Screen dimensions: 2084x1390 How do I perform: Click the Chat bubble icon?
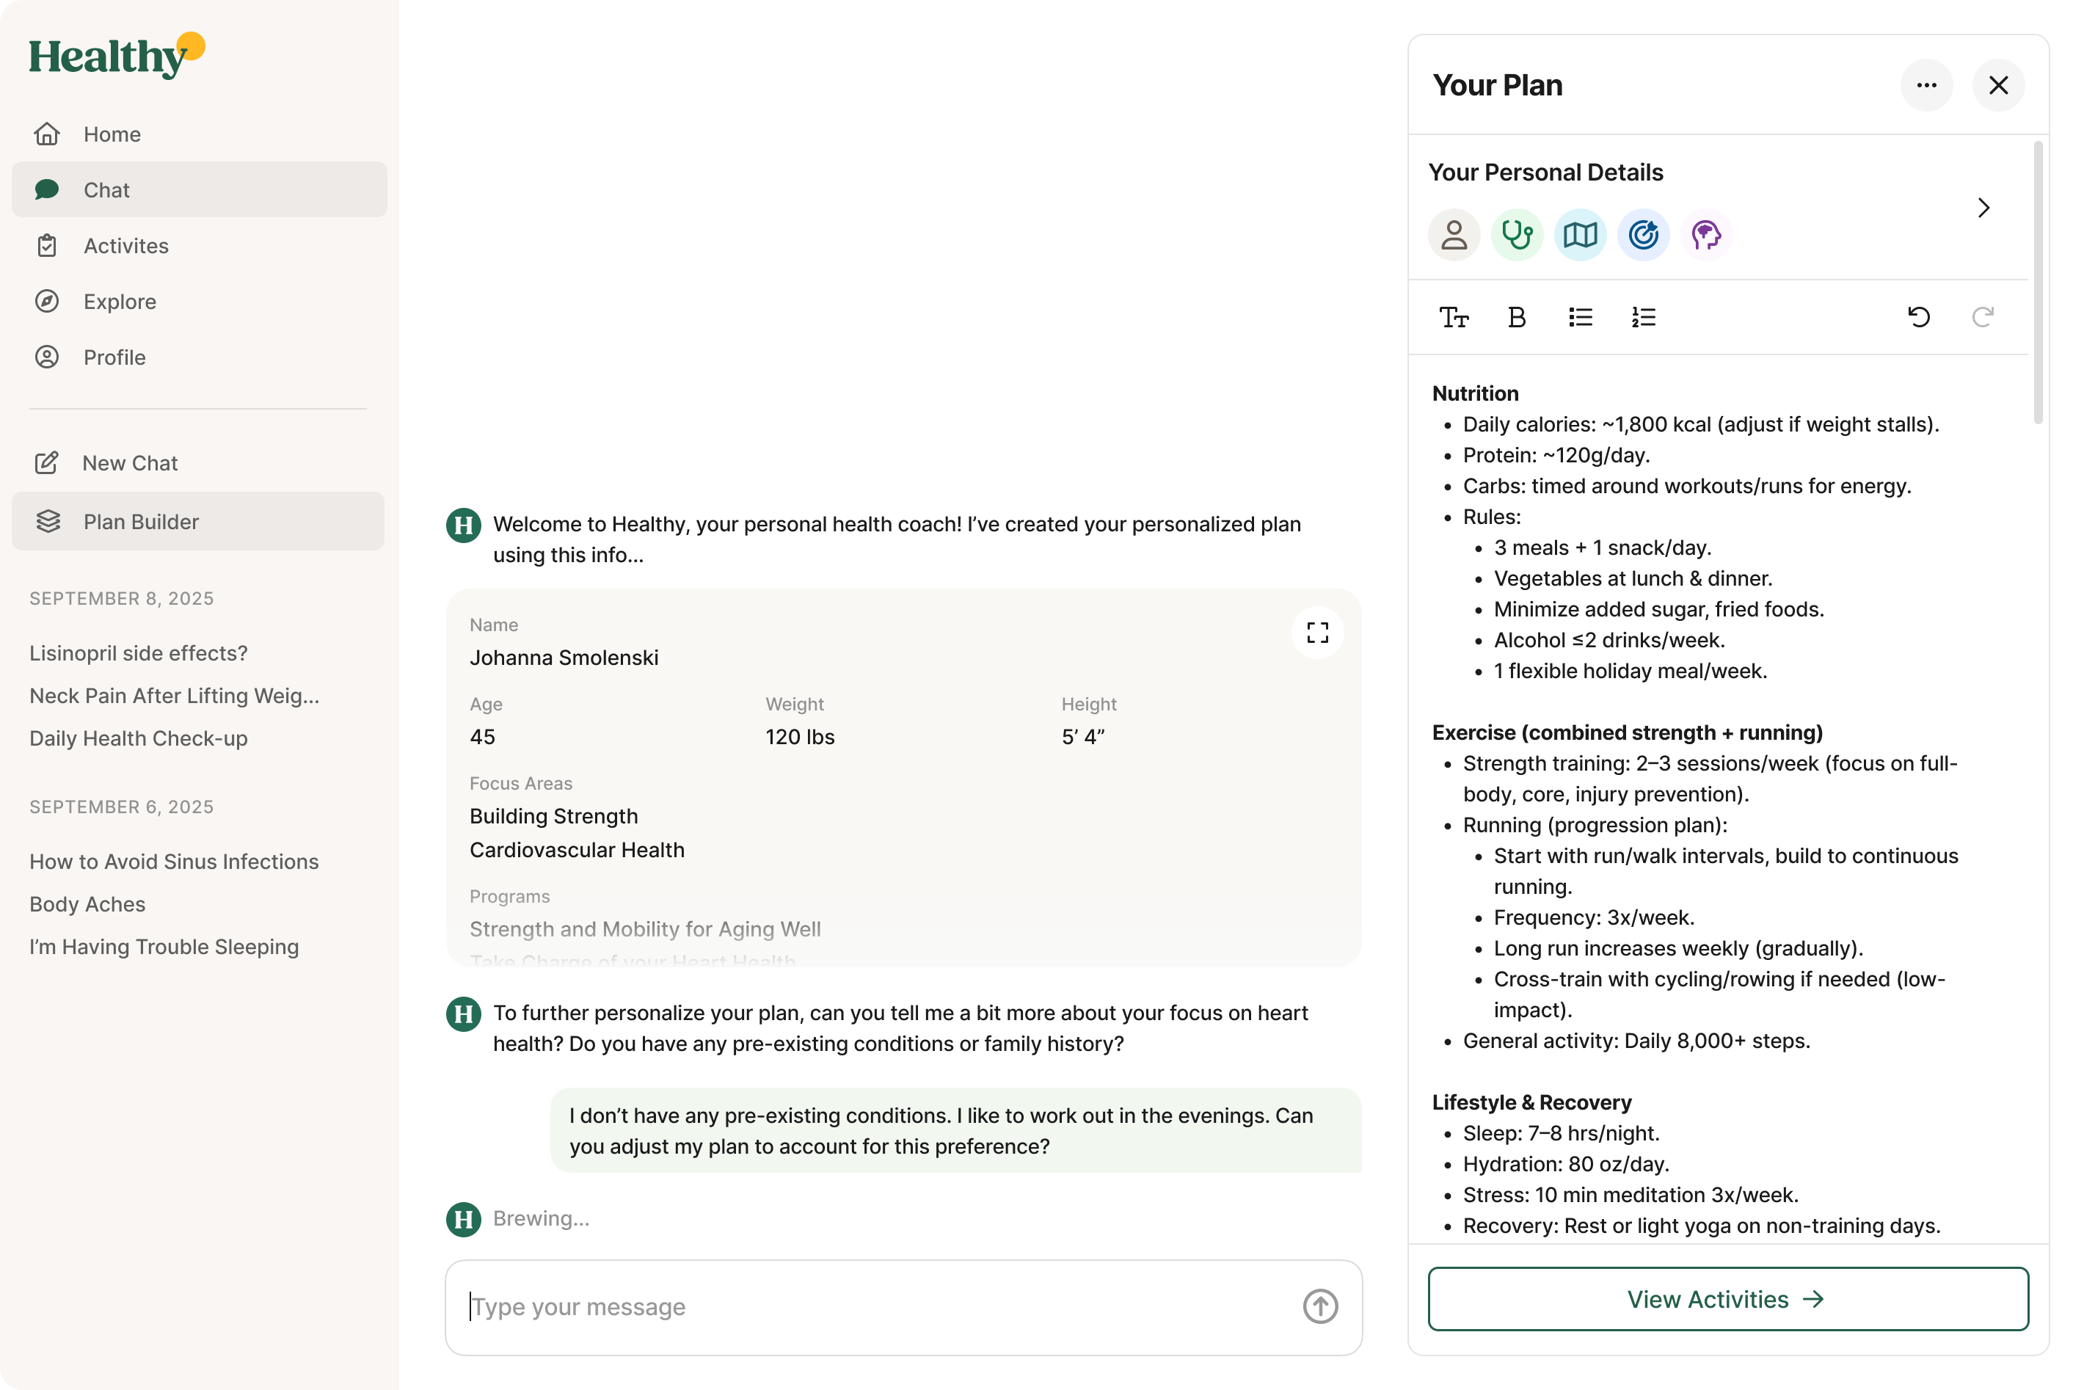pos(47,189)
